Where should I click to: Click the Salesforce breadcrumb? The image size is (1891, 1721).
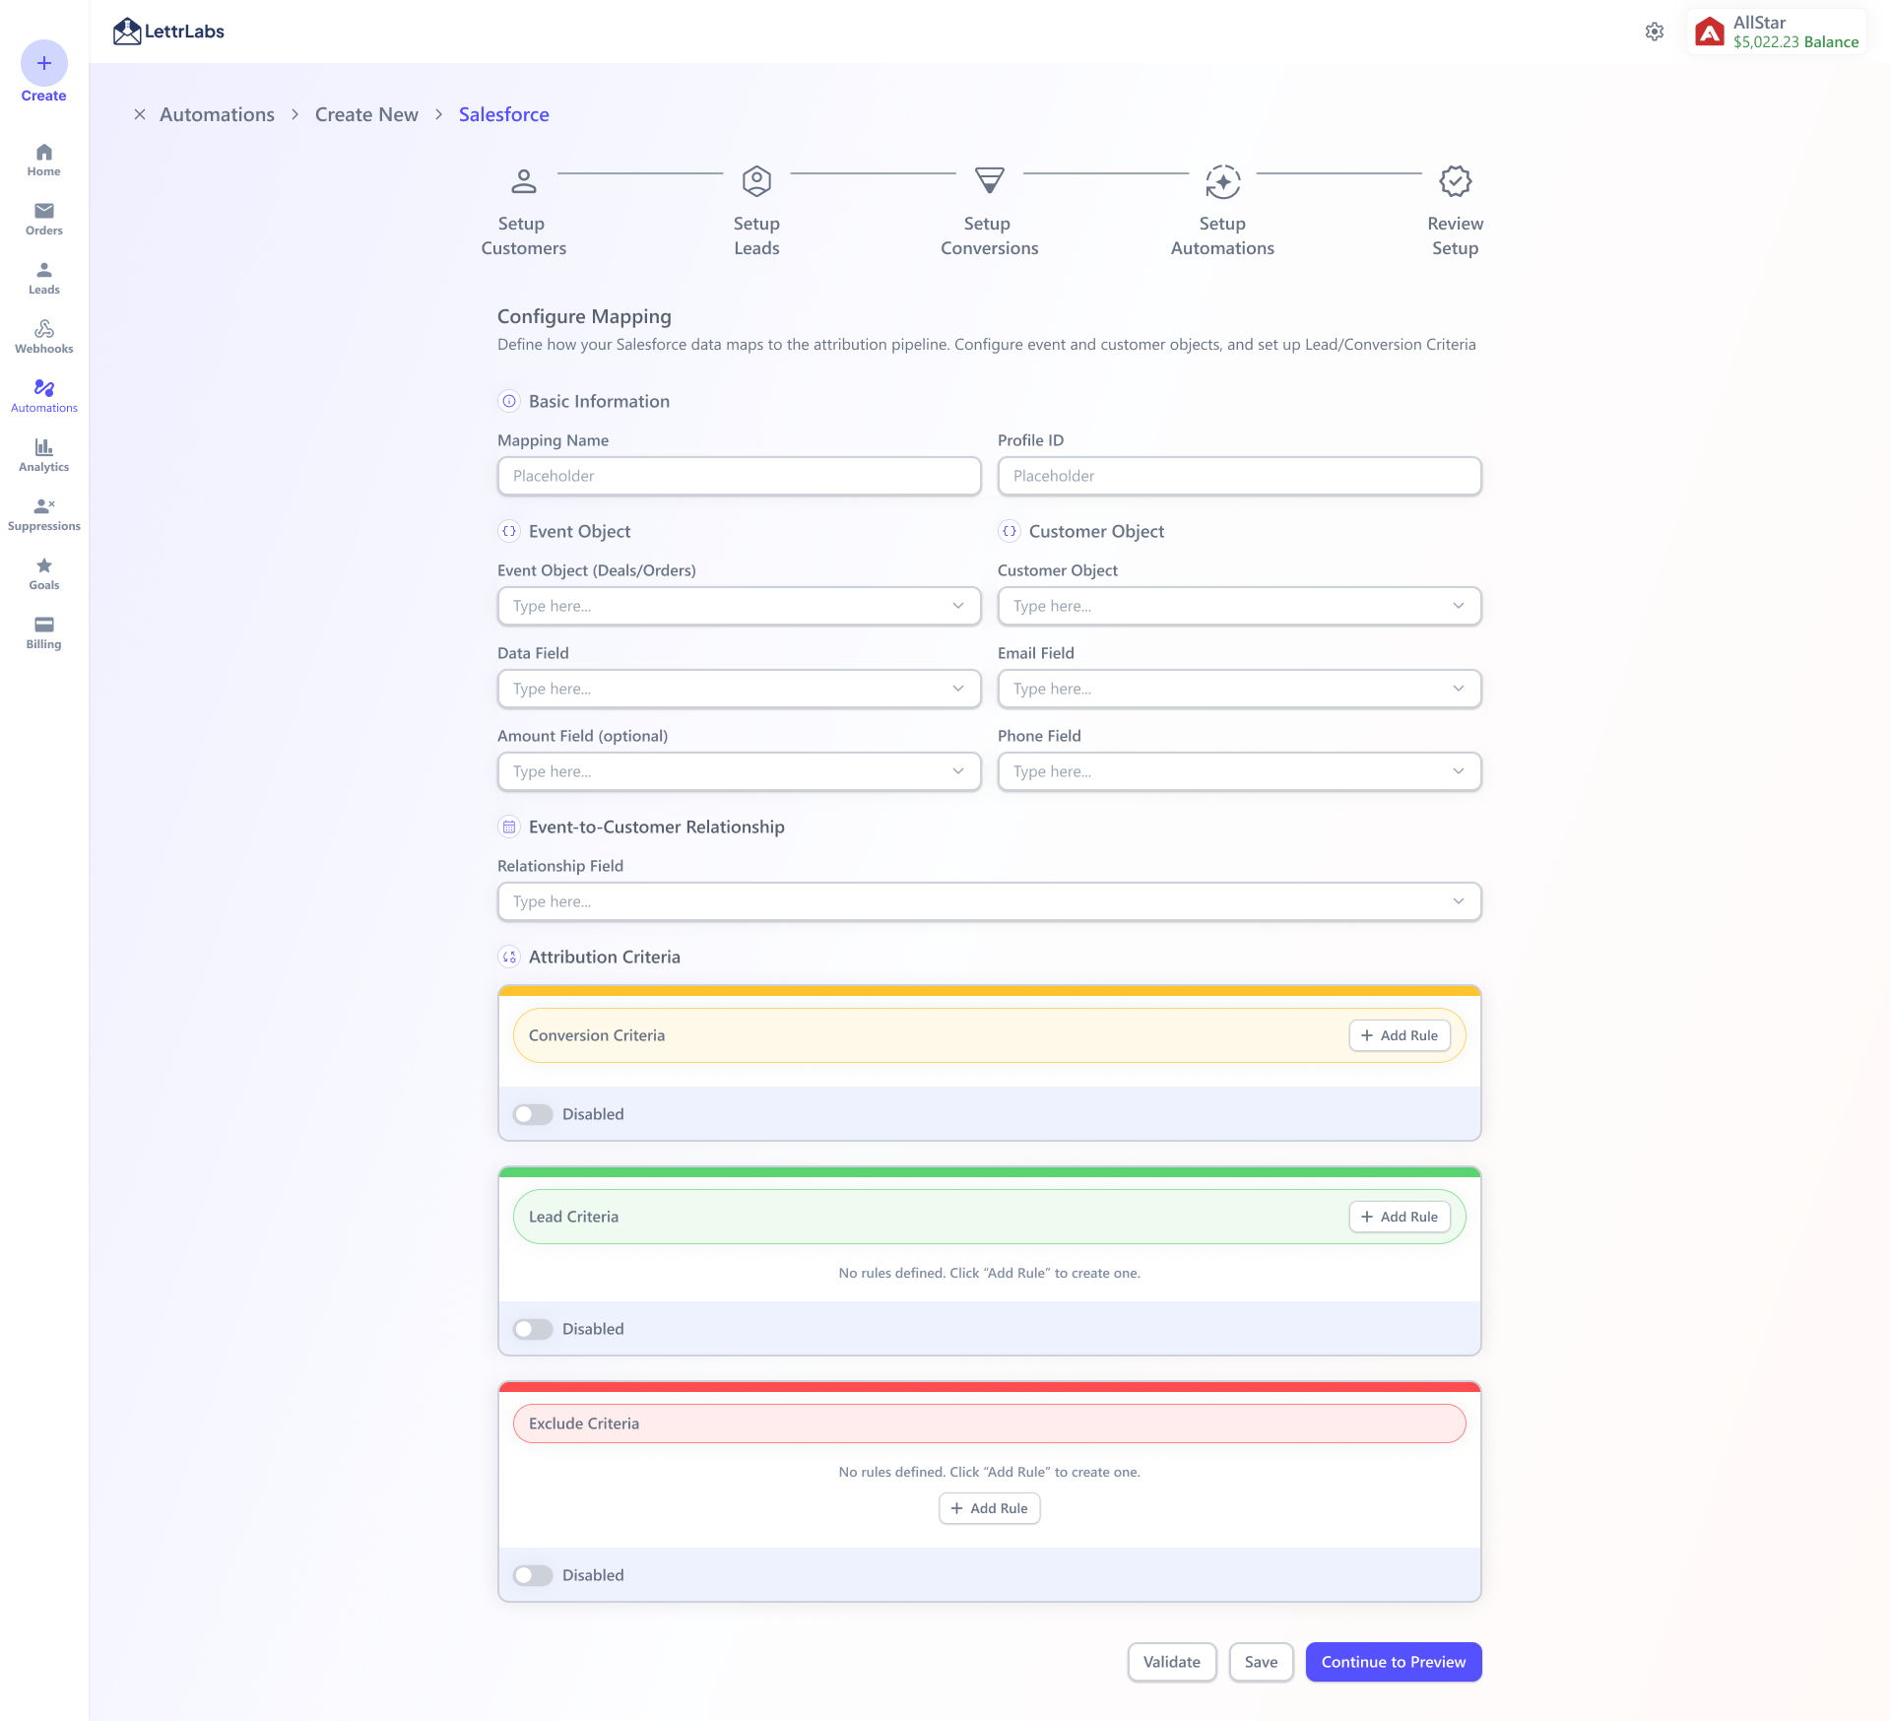[503, 114]
